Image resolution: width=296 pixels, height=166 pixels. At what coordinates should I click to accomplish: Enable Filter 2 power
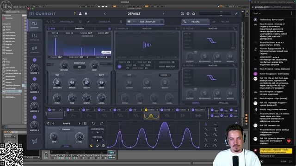[184, 65]
